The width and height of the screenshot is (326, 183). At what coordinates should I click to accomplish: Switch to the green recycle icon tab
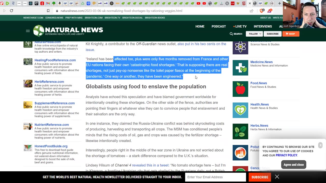83,3
